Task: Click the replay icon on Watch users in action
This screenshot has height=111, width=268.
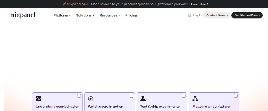Action: pyautogui.click(x=91, y=99)
